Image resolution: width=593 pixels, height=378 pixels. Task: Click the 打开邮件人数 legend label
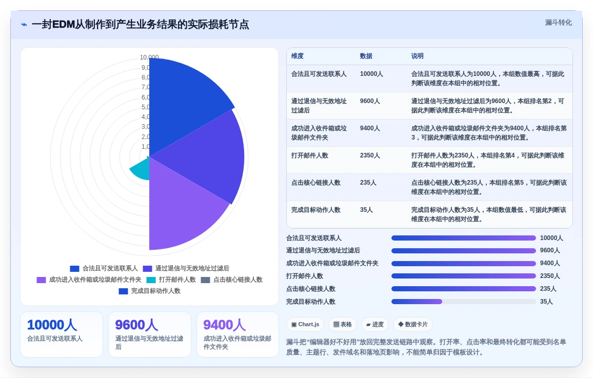(x=177, y=280)
